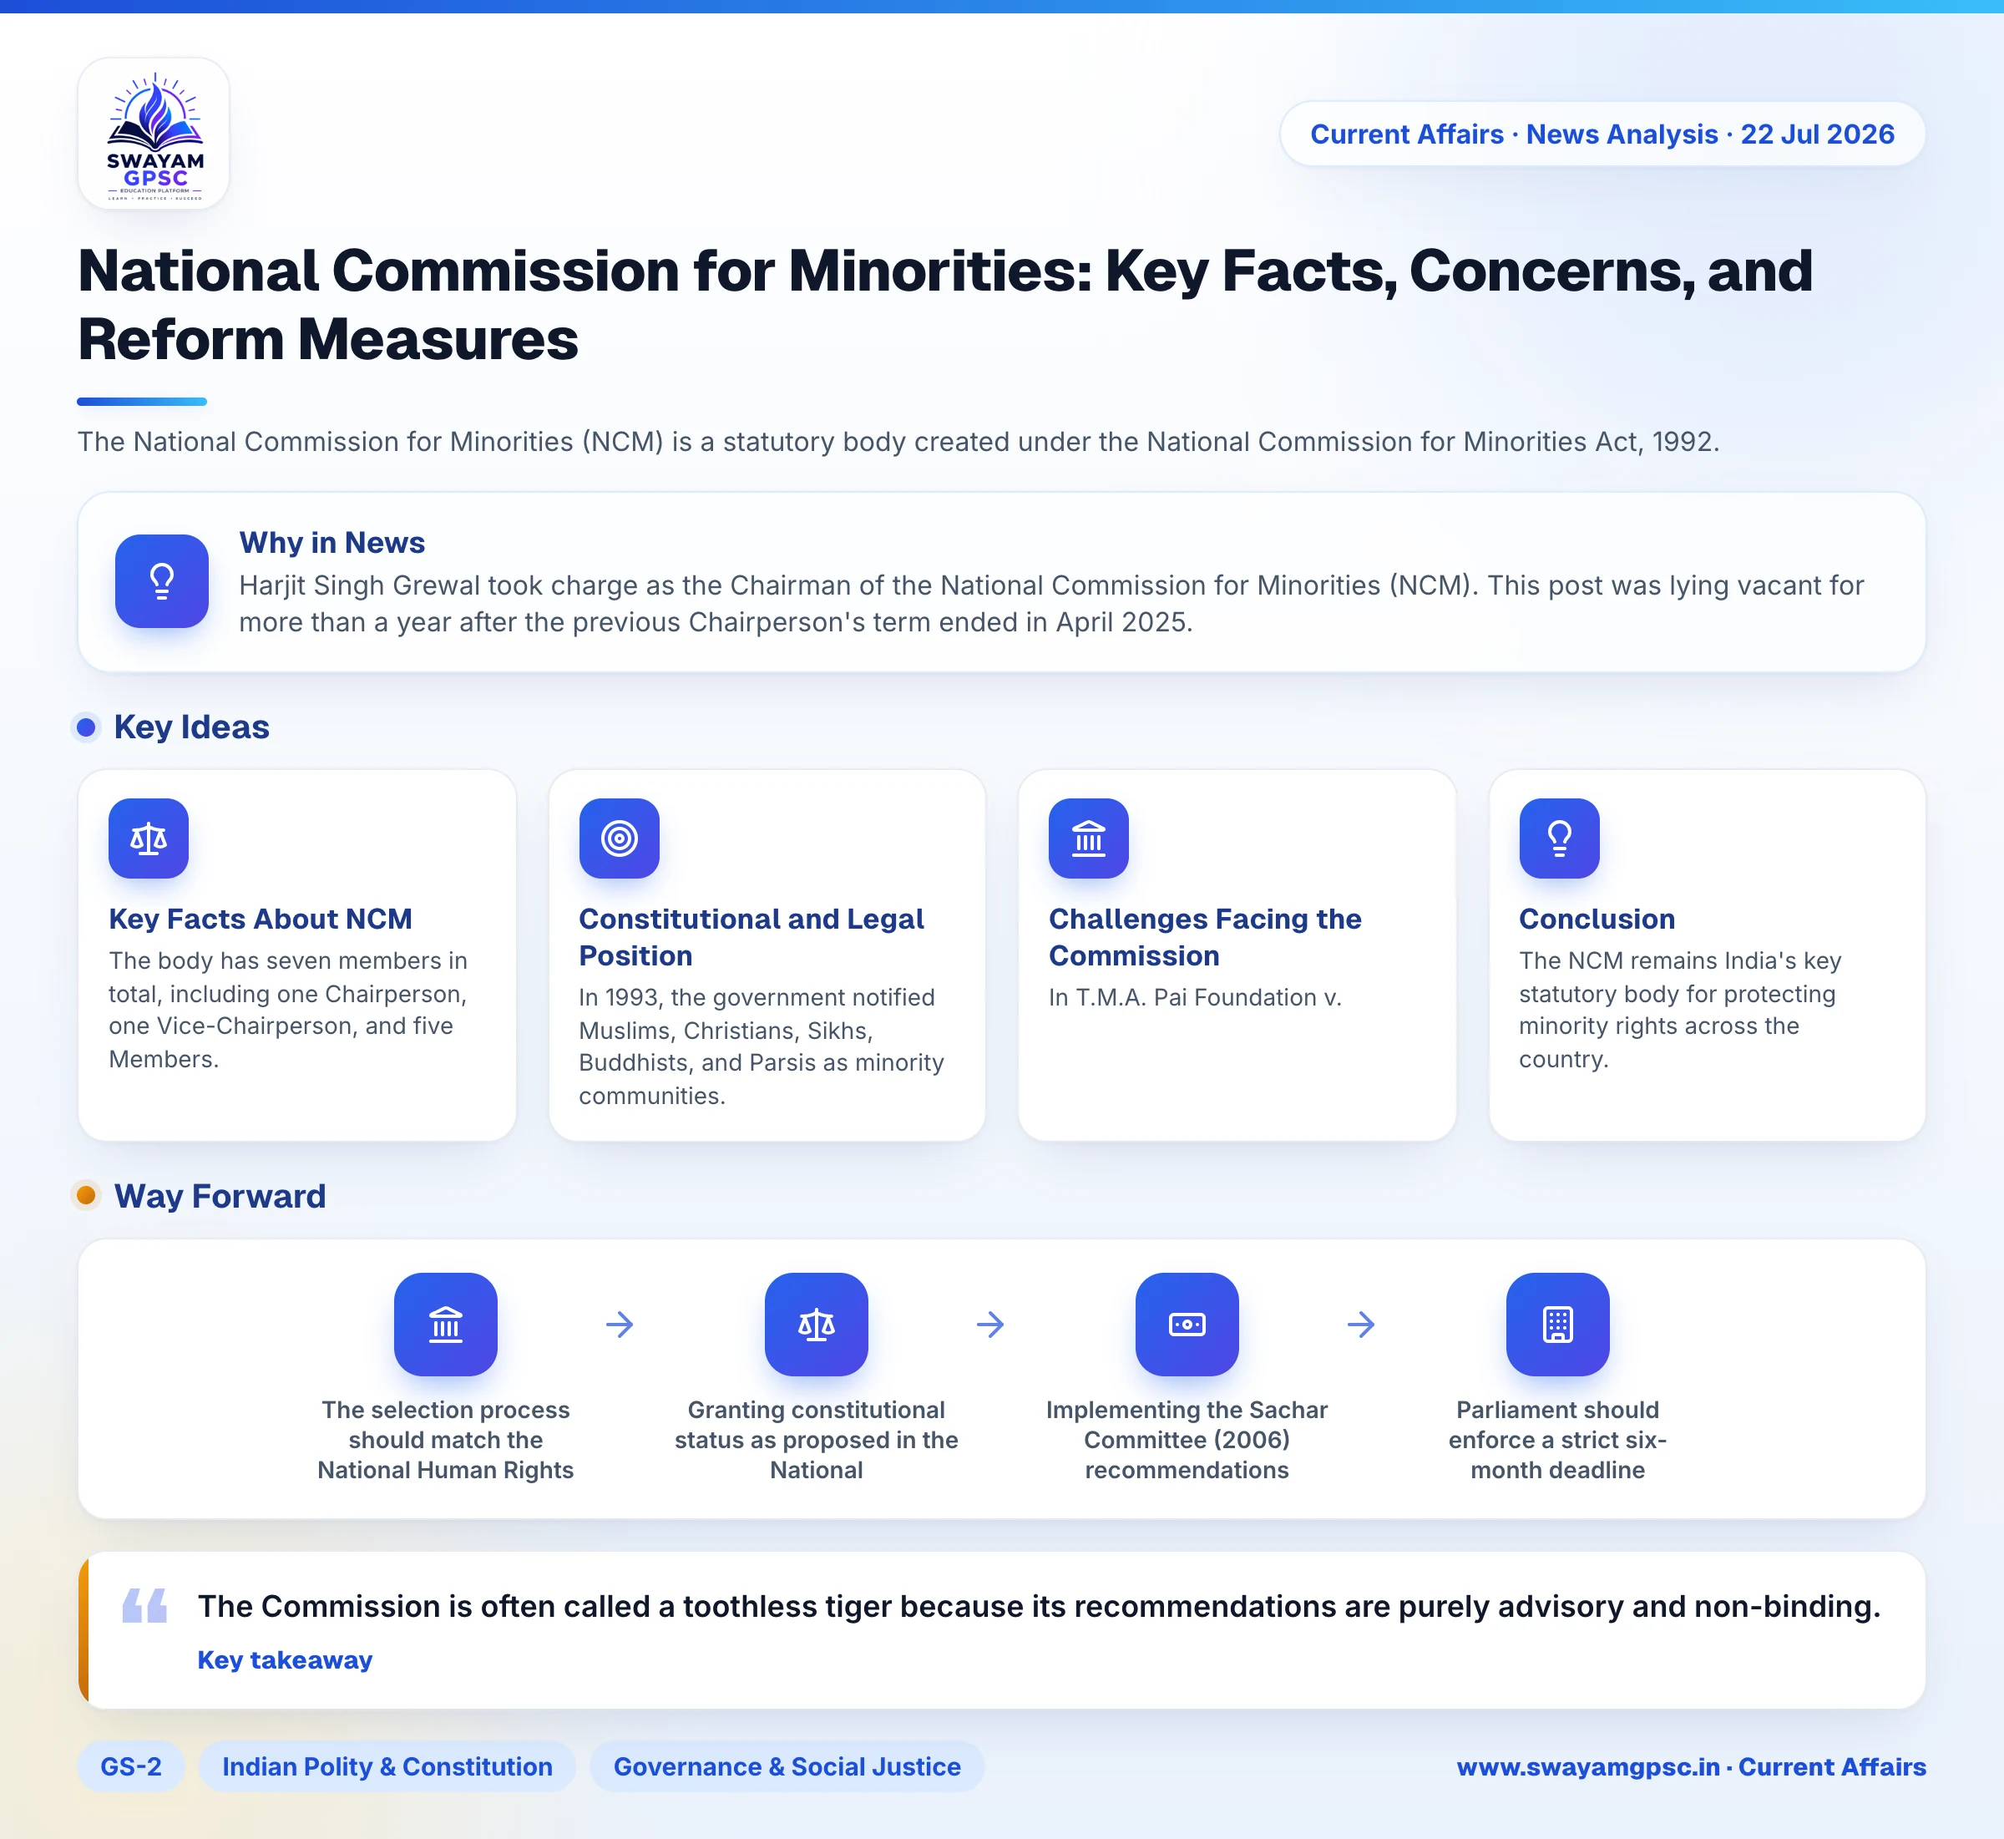Screen dimensions: 2004x1839
Task: Click the Current Affairs News Analysis date badge
Action: pyautogui.click(x=1602, y=134)
